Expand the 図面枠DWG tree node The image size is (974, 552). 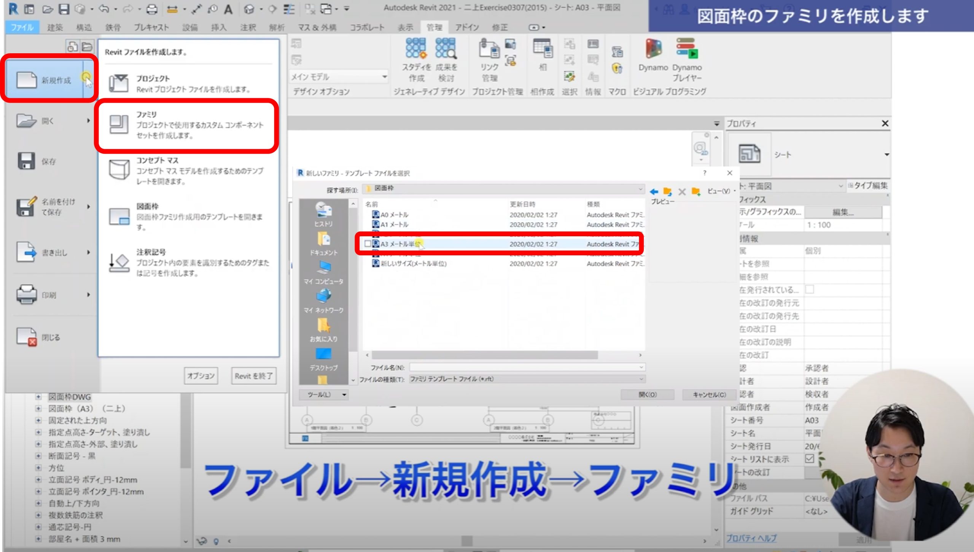(x=38, y=397)
